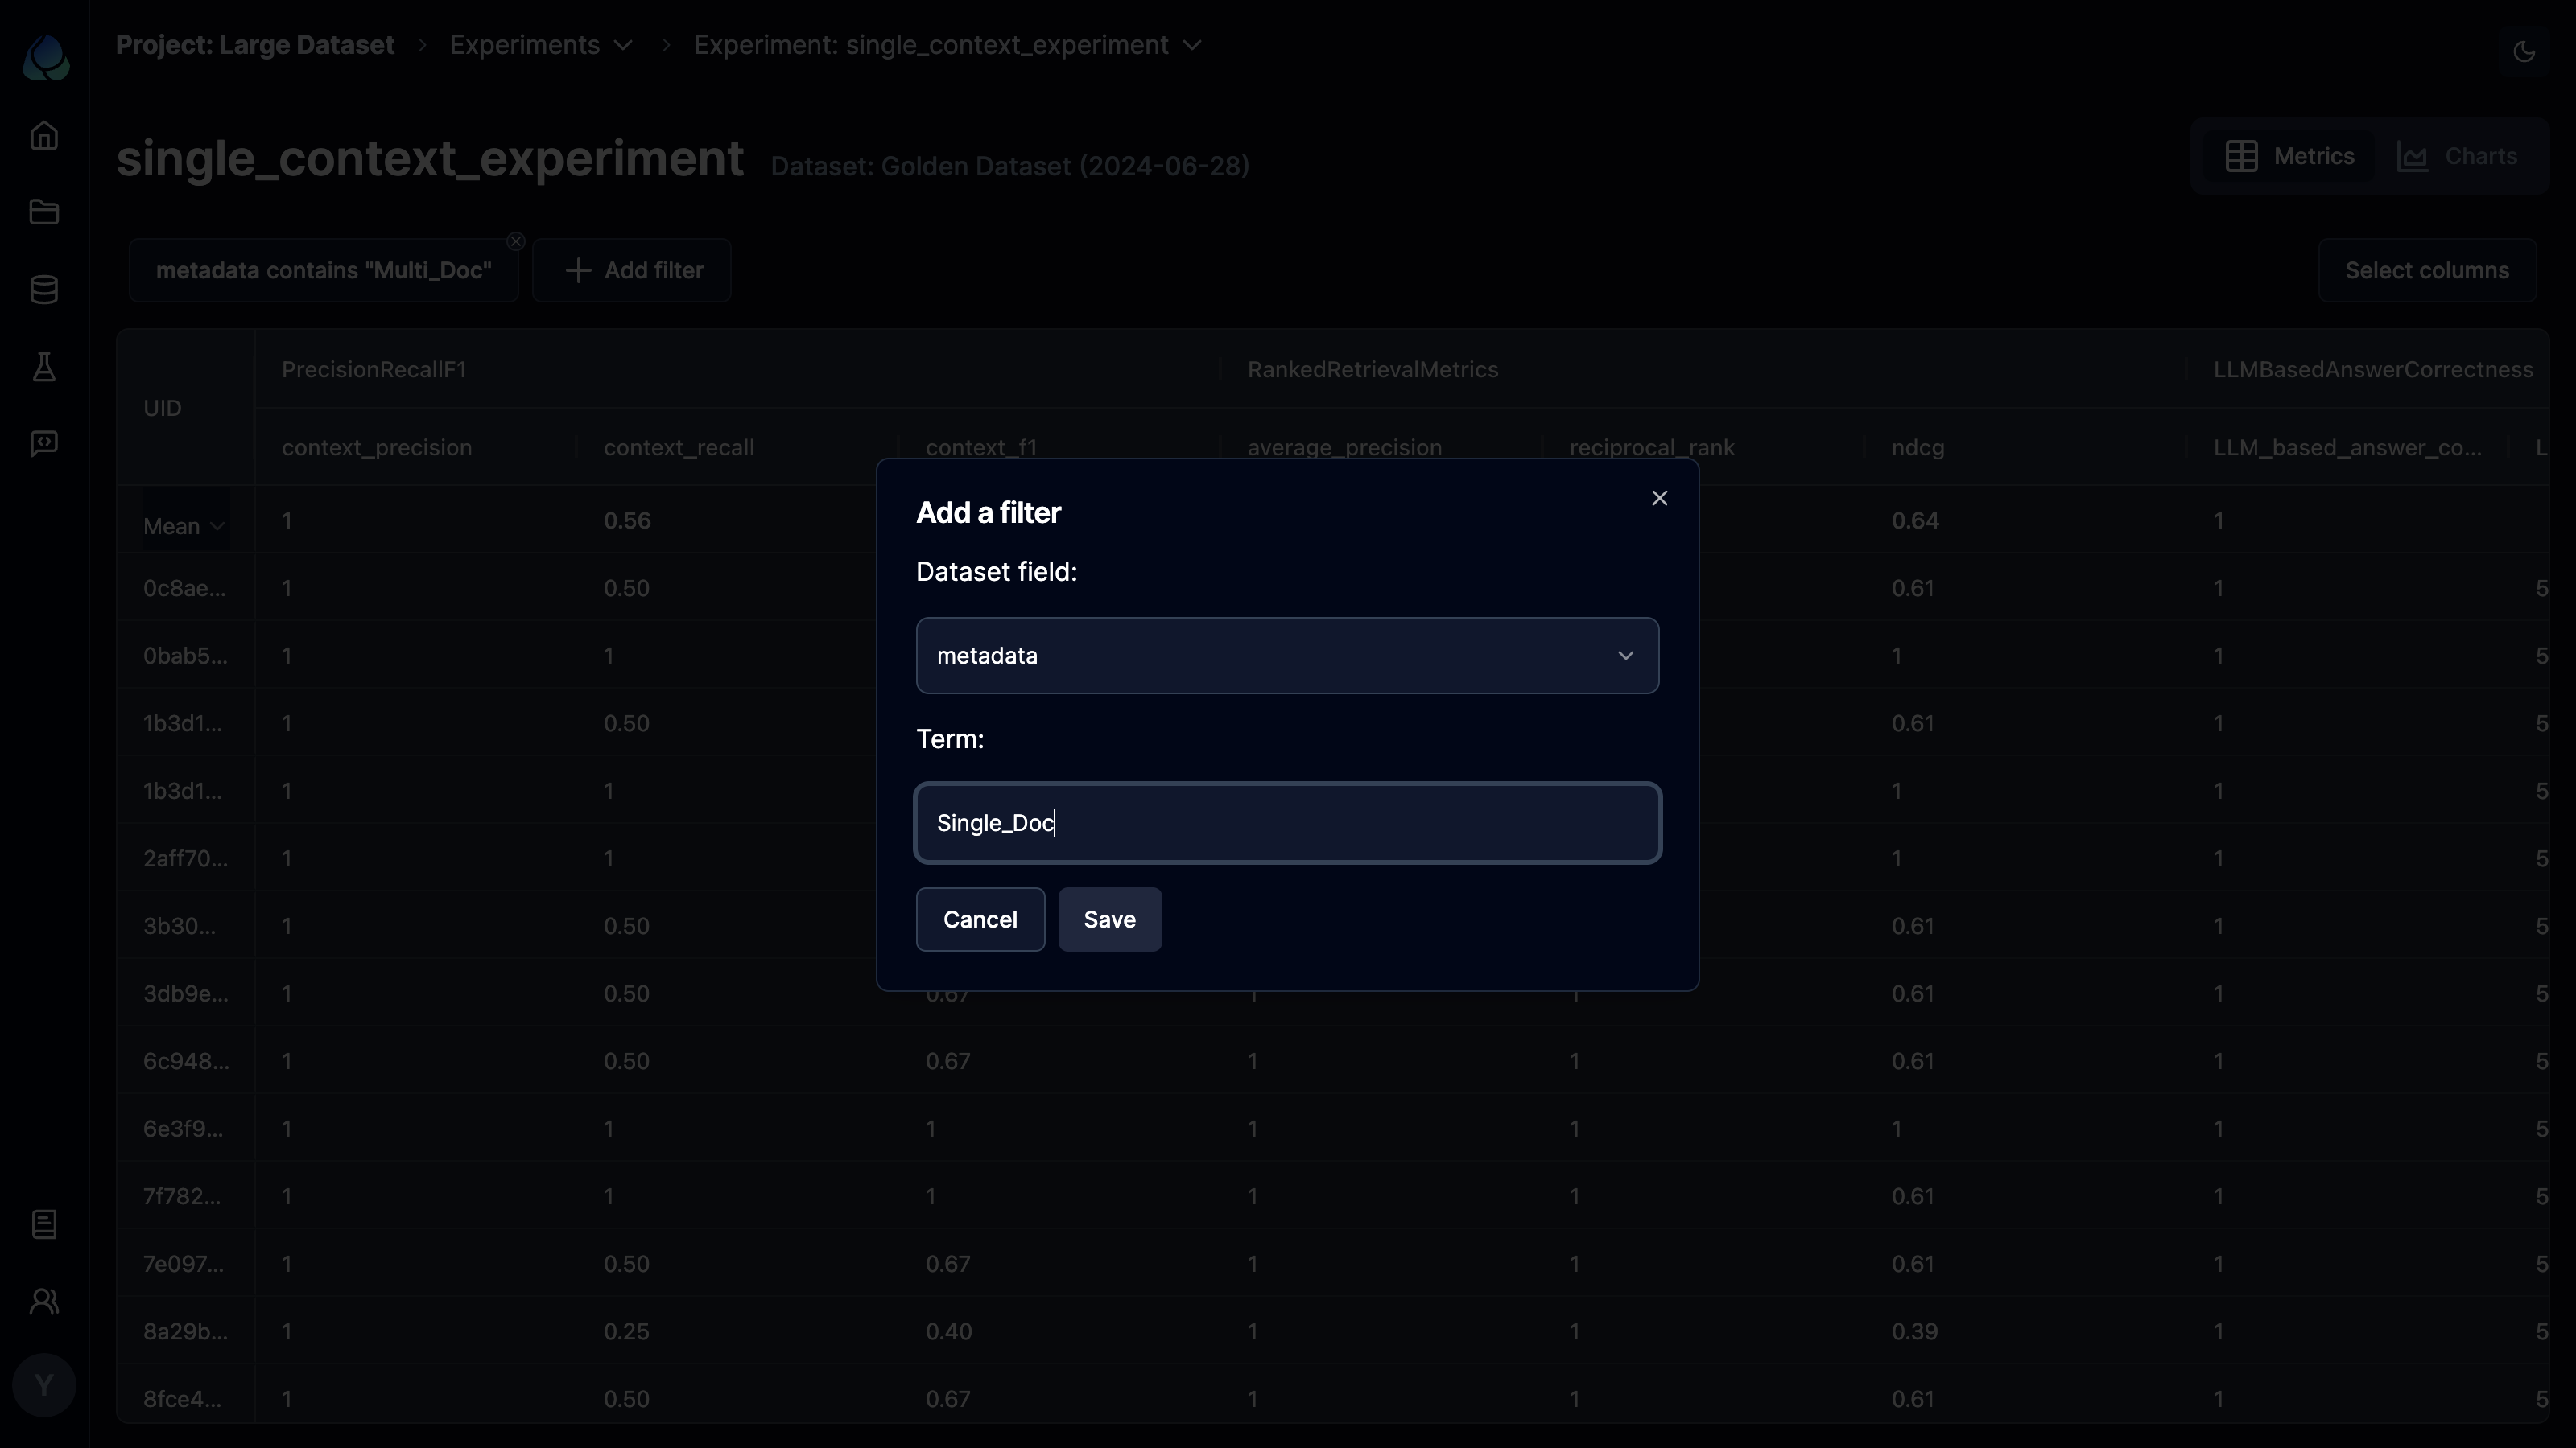Open the metadata dataset field dropdown
Screen dimensions: 2576x1448
(x=1286, y=654)
